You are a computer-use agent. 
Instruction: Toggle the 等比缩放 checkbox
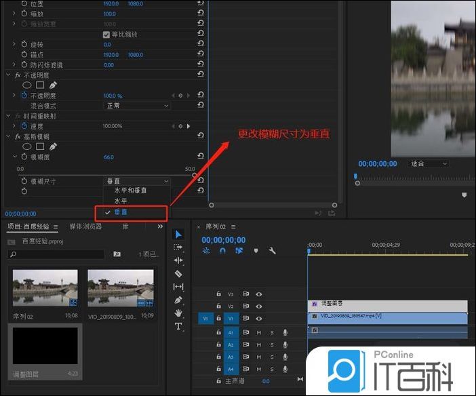point(106,35)
